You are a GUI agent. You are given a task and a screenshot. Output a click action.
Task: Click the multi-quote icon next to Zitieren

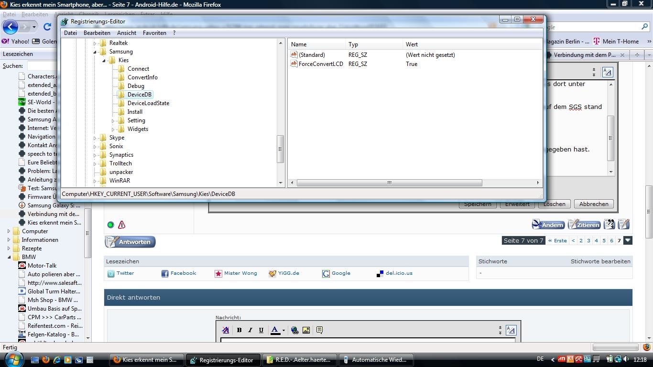(x=609, y=225)
